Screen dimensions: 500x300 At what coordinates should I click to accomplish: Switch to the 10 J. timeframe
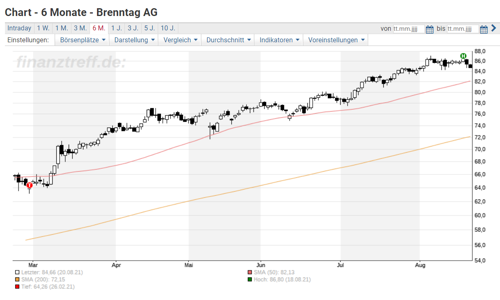[168, 28]
